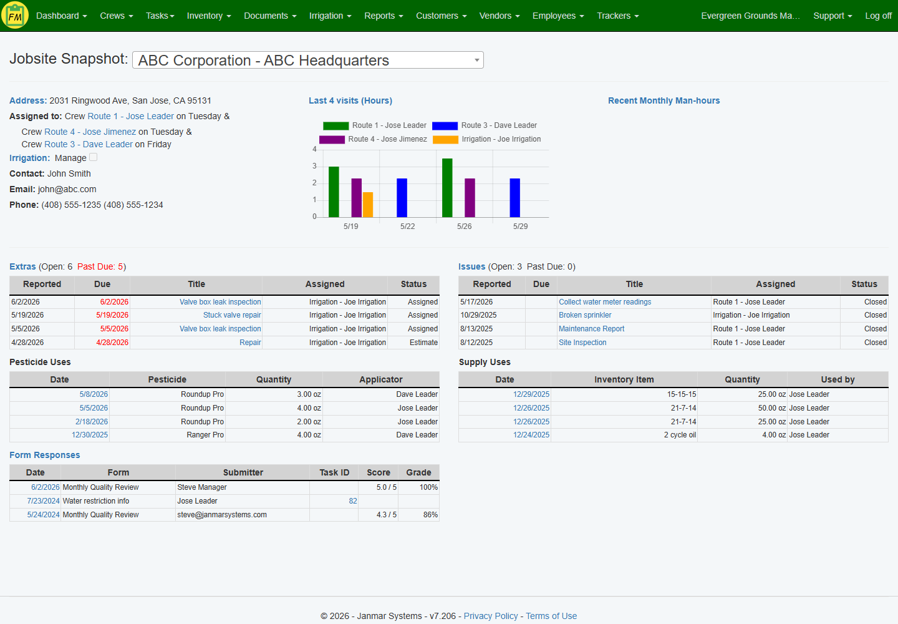Viewport: 898px width, 624px height.
Task: Click the Log off link
Action: pyautogui.click(x=878, y=16)
